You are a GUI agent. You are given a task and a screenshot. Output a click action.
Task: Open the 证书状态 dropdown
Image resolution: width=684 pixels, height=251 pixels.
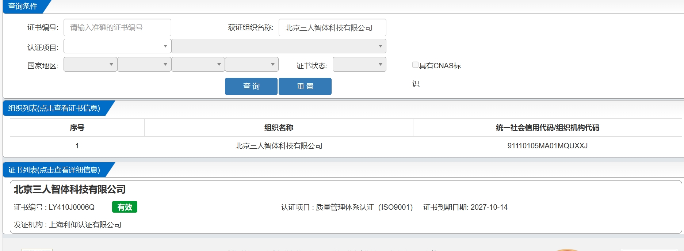tap(359, 64)
